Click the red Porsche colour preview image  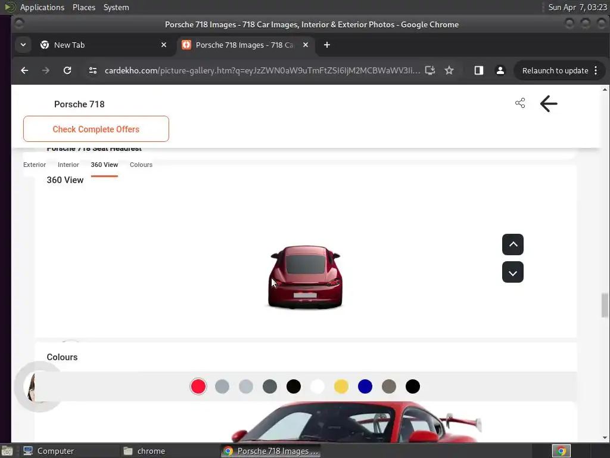pyautogui.click(x=356, y=422)
